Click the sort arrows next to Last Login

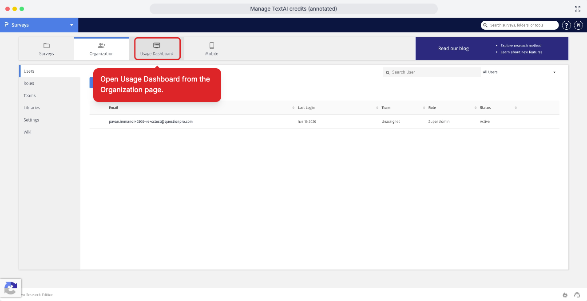tap(377, 108)
